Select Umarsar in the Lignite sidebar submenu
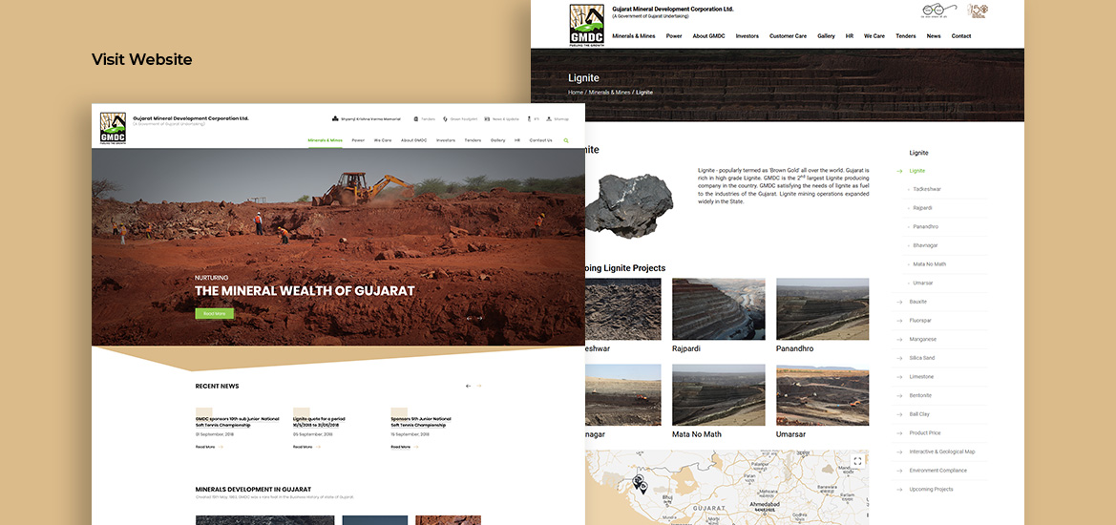This screenshot has height=525, width=1116. [x=923, y=283]
